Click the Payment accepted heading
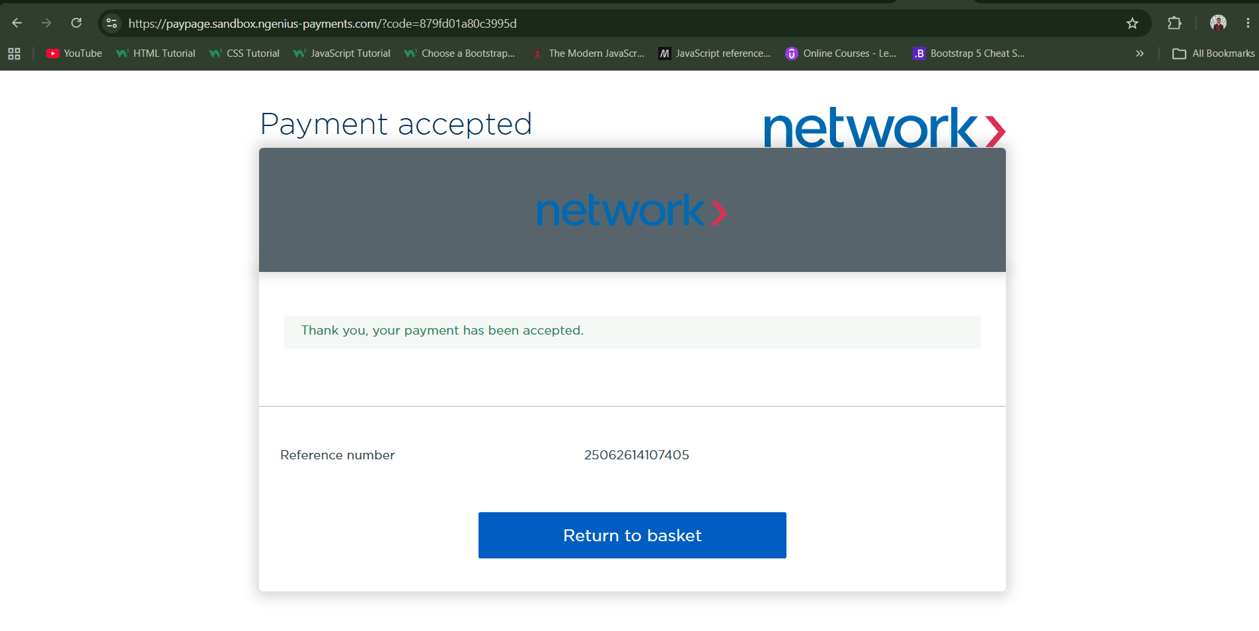Screen dimensions: 1259x631 point(396,124)
